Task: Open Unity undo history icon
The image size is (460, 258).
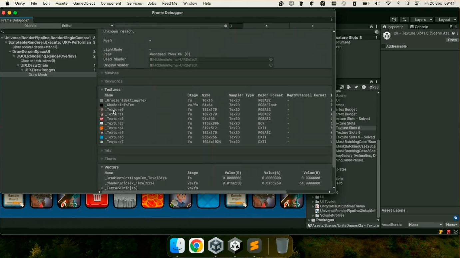Action: 394,20
